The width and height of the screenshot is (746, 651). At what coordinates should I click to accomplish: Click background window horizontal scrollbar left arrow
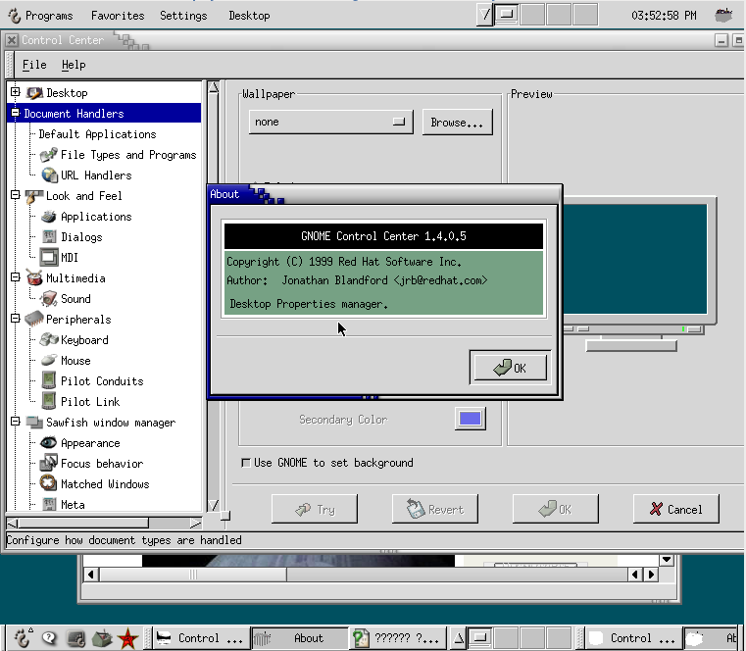91,575
